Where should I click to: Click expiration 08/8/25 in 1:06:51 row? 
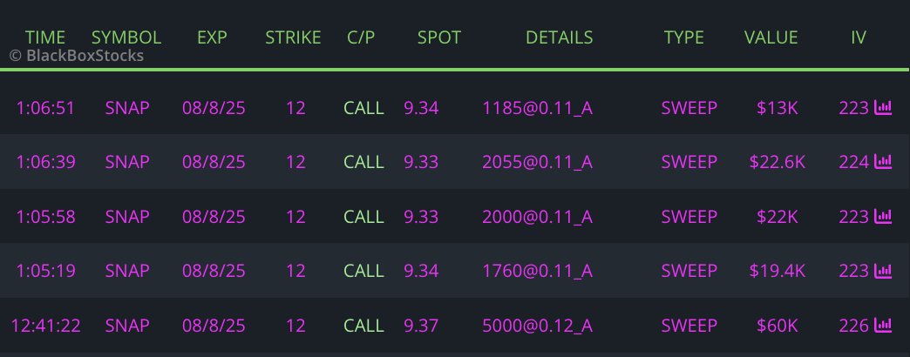click(214, 108)
